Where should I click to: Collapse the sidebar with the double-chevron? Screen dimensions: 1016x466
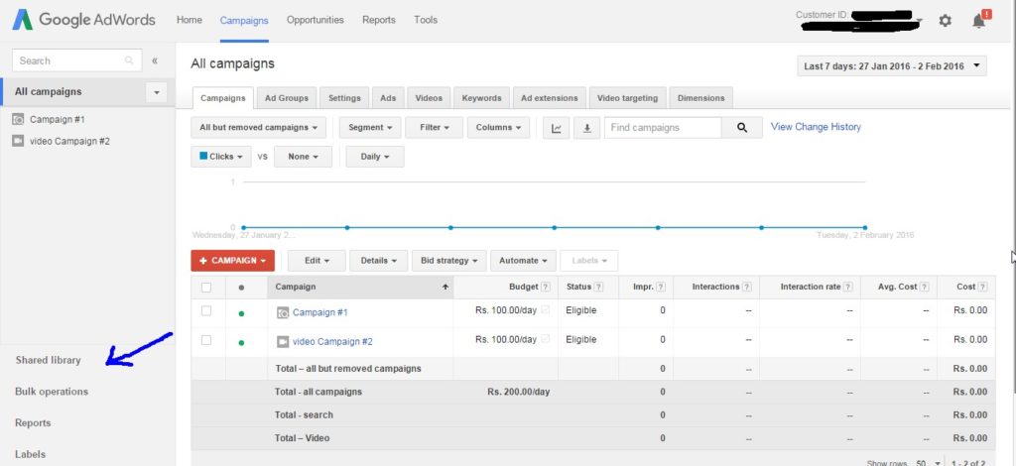point(155,60)
